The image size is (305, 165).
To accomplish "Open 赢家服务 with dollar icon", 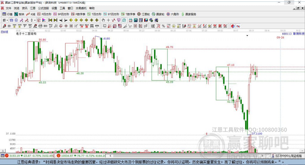I will (x=189, y=14).
